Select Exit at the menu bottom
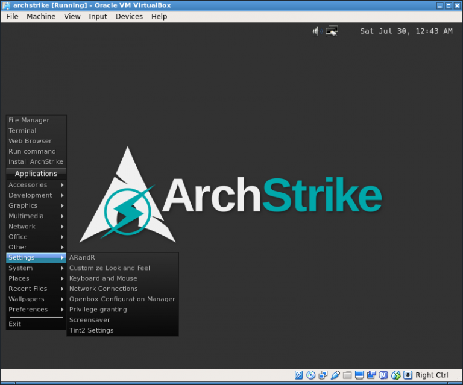This screenshot has width=463, height=385. (x=36, y=324)
